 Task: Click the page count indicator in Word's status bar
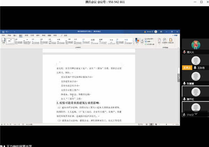[6, 124]
